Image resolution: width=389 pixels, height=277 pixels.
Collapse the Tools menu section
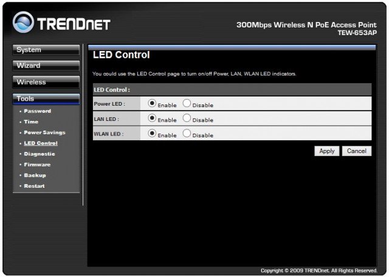[x=46, y=98]
